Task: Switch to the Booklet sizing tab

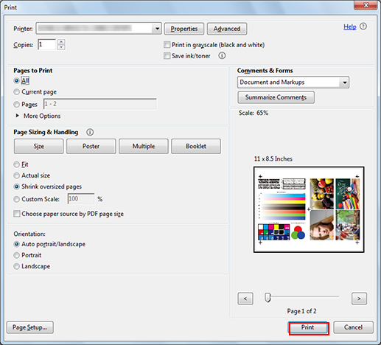Action: [196, 146]
